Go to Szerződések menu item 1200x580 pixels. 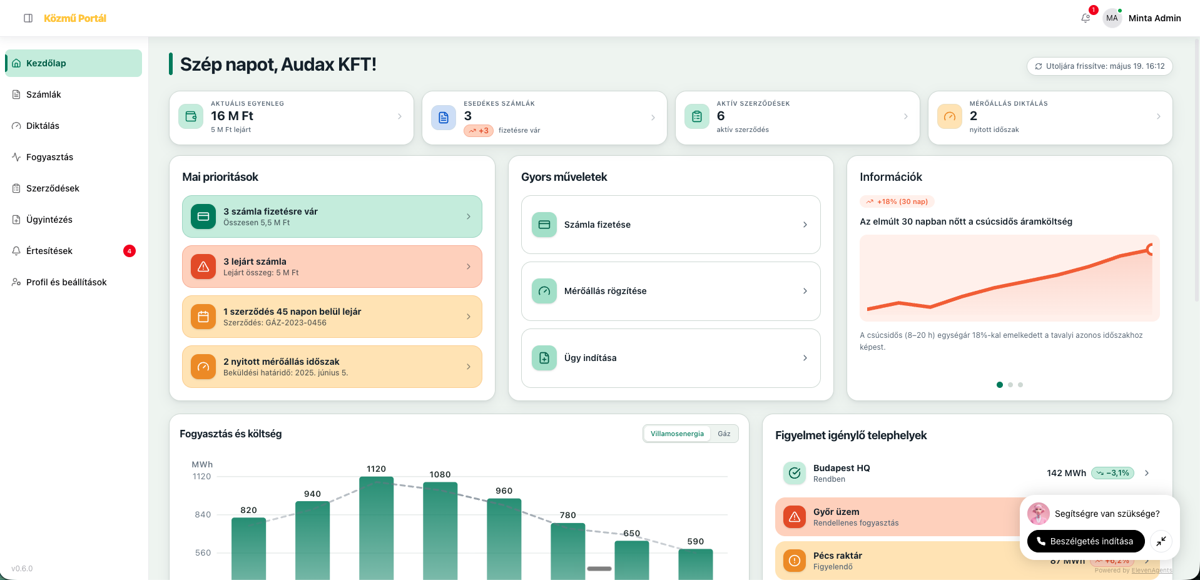pos(73,188)
